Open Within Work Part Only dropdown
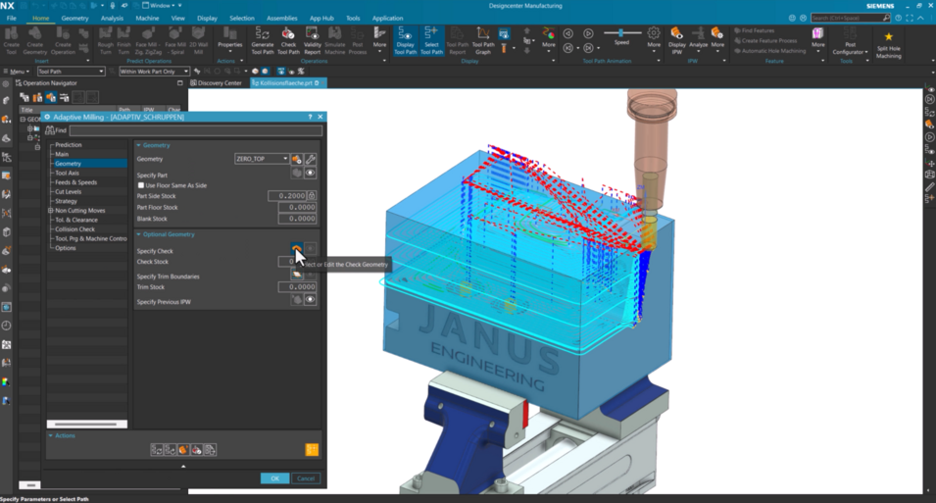The height and width of the screenshot is (503, 936). 154,72
